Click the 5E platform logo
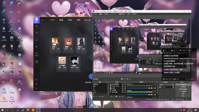199x112 pixels. tap(37, 20)
